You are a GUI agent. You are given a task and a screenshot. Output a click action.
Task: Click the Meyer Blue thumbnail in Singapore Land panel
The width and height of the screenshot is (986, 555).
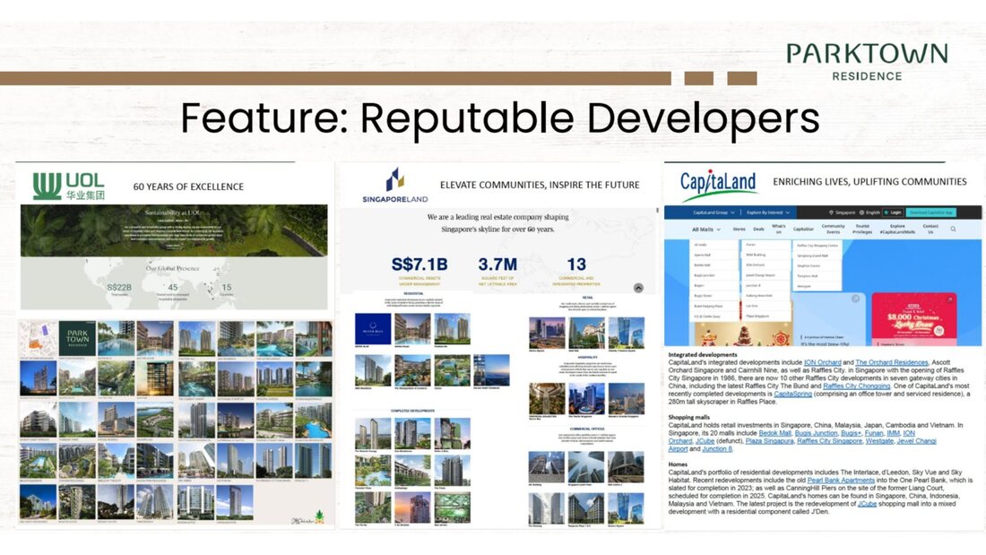click(373, 328)
